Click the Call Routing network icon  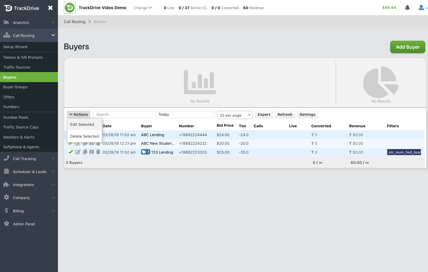point(7,35)
